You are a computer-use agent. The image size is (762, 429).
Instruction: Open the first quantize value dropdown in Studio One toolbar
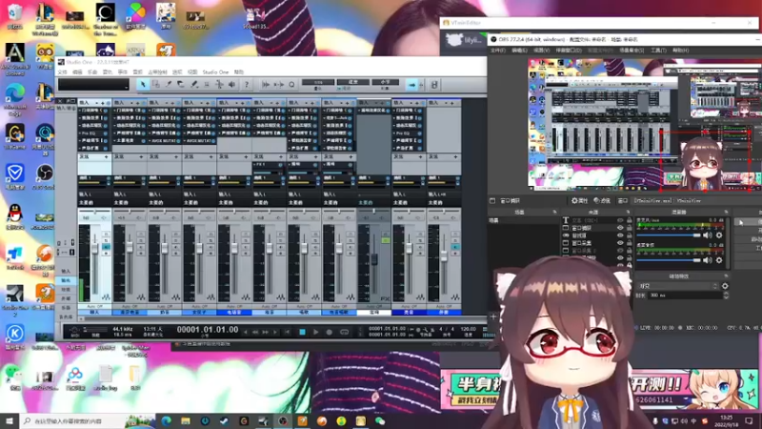click(x=318, y=82)
